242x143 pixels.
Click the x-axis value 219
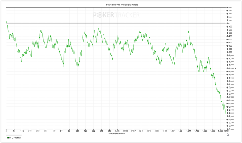(x=30, y=131)
